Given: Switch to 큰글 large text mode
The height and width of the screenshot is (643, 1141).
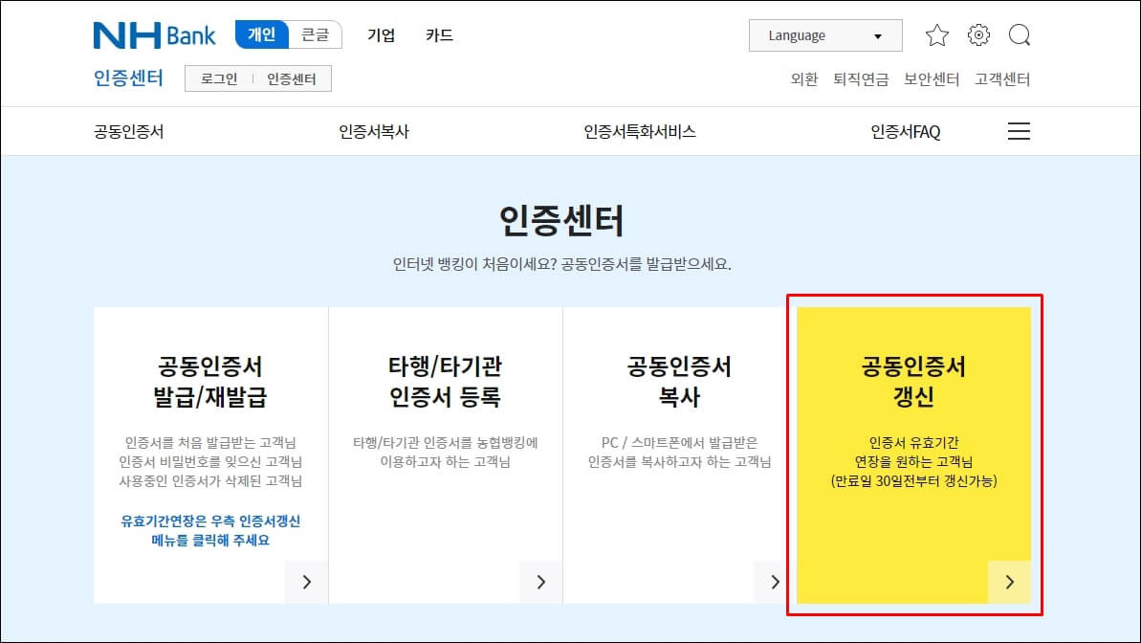Looking at the screenshot, I should [316, 33].
